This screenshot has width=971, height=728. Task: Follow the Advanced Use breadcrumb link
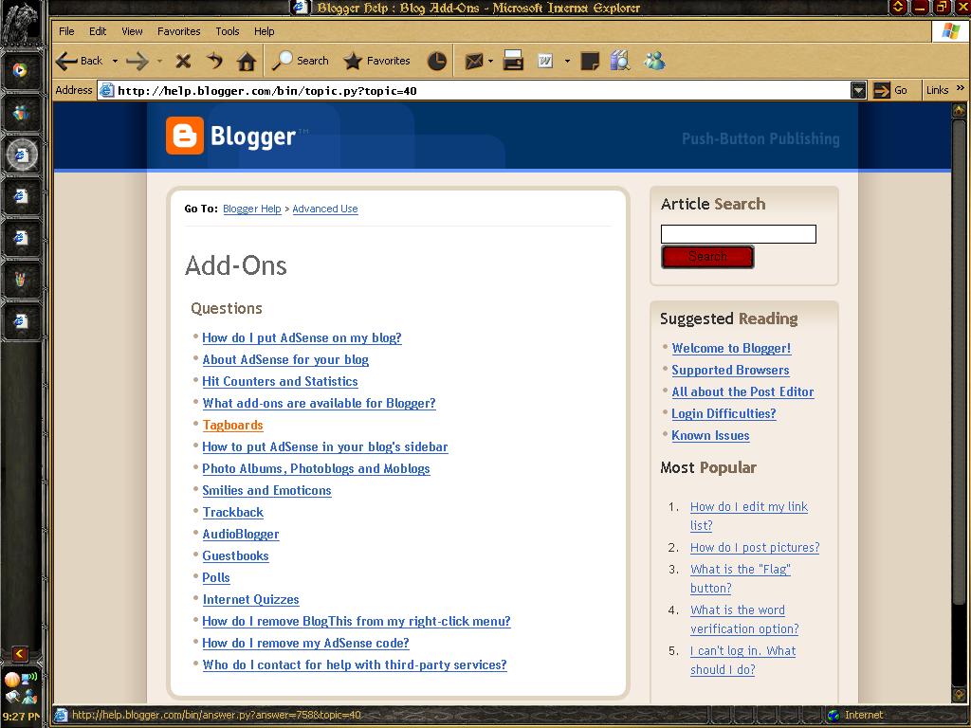click(325, 209)
